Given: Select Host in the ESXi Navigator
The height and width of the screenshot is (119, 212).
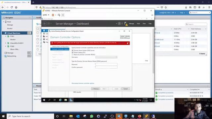Looking at the screenshot, I should [9, 22].
